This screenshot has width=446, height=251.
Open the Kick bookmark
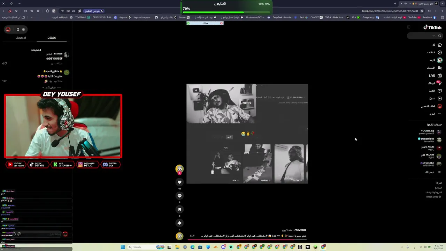[355, 17]
